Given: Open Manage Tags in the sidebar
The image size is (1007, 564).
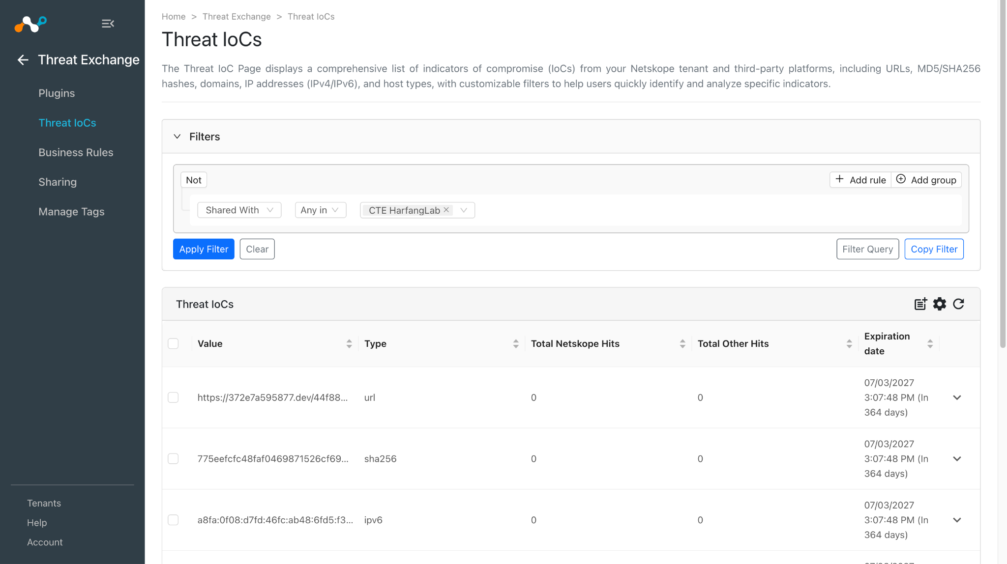Looking at the screenshot, I should [x=71, y=212].
